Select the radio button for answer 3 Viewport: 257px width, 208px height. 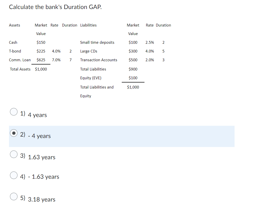click(14, 154)
